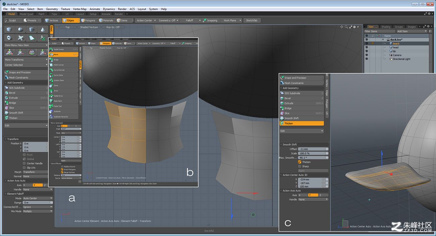The image size is (436, 236).
Task: Select the Cylinder primitive tool
Action: 31,29
